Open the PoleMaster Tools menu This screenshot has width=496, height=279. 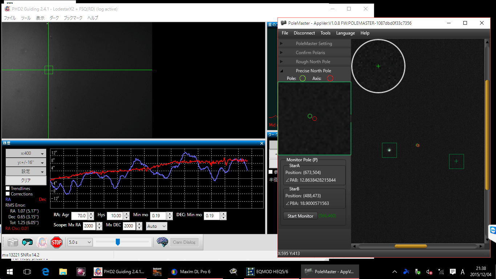pos(325,33)
